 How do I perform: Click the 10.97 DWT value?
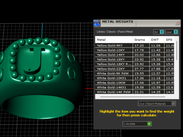click(x=156, y=83)
